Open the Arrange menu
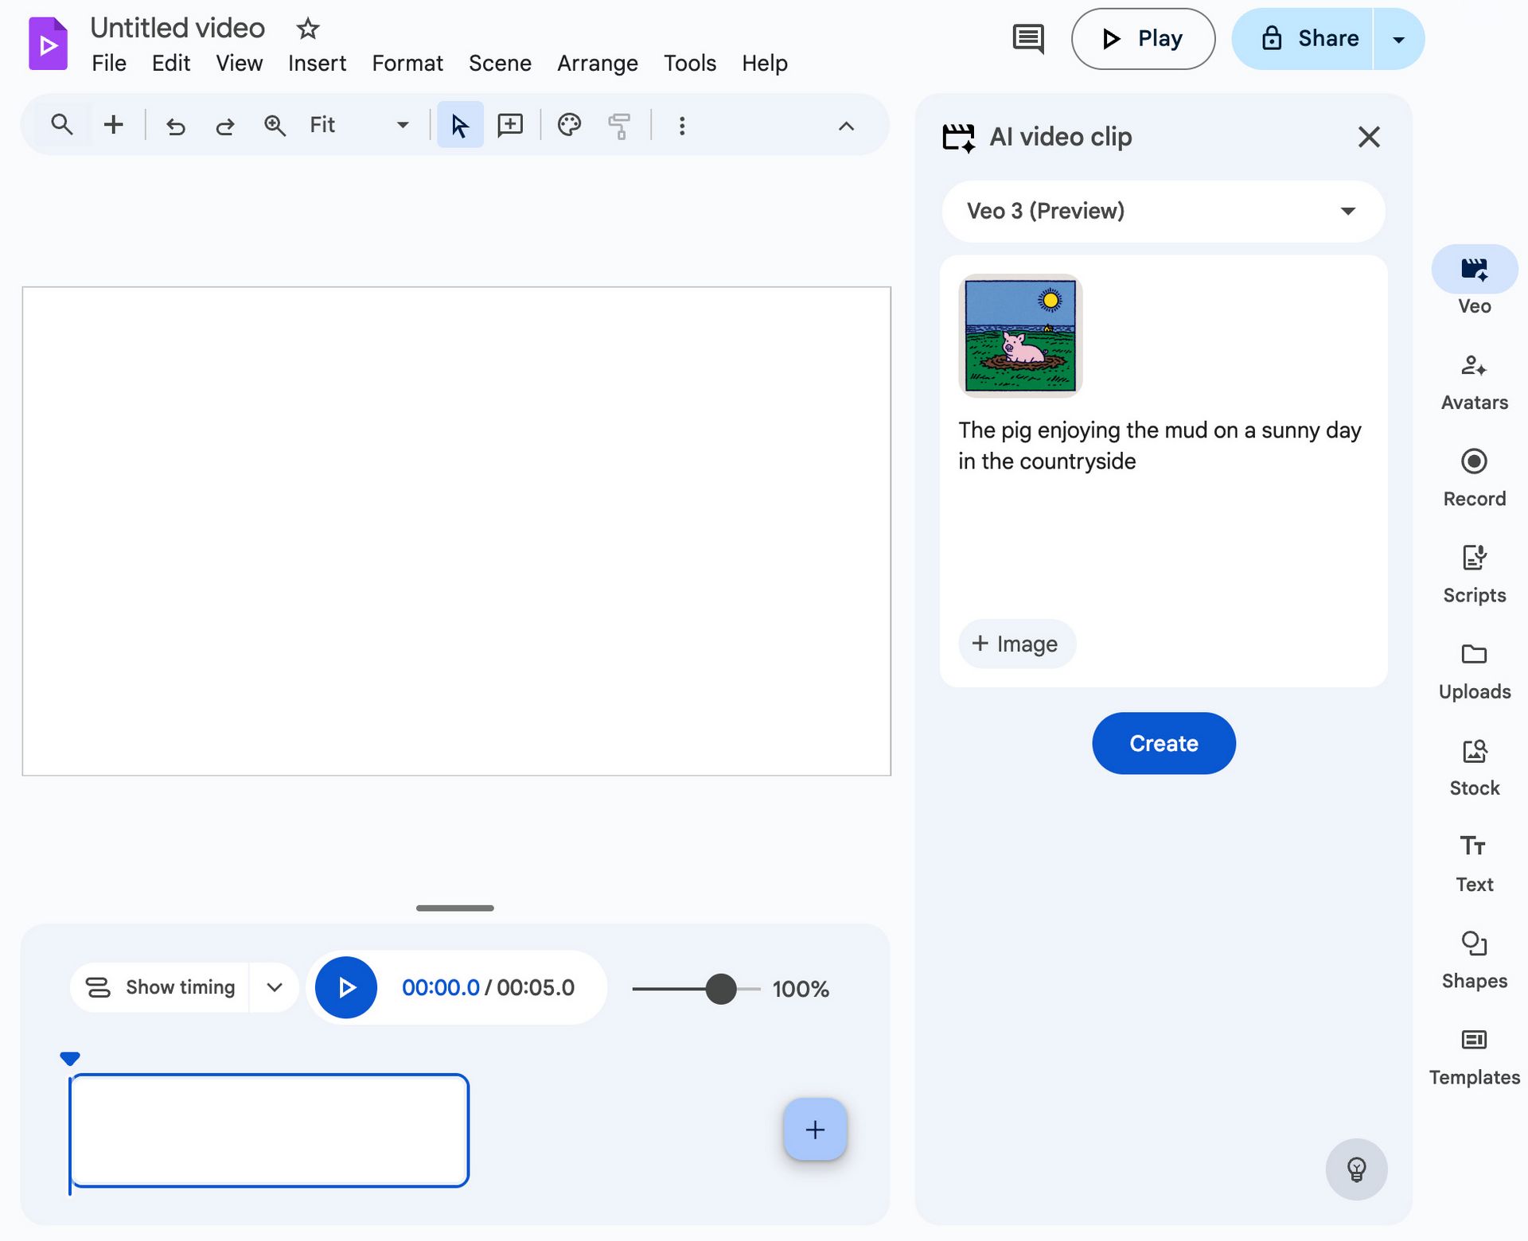This screenshot has width=1528, height=1241. [x=597, y=63]
